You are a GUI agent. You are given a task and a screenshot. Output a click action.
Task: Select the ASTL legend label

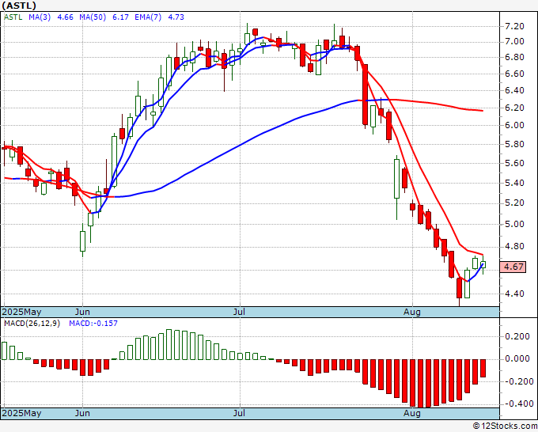[x=13, y=17]
